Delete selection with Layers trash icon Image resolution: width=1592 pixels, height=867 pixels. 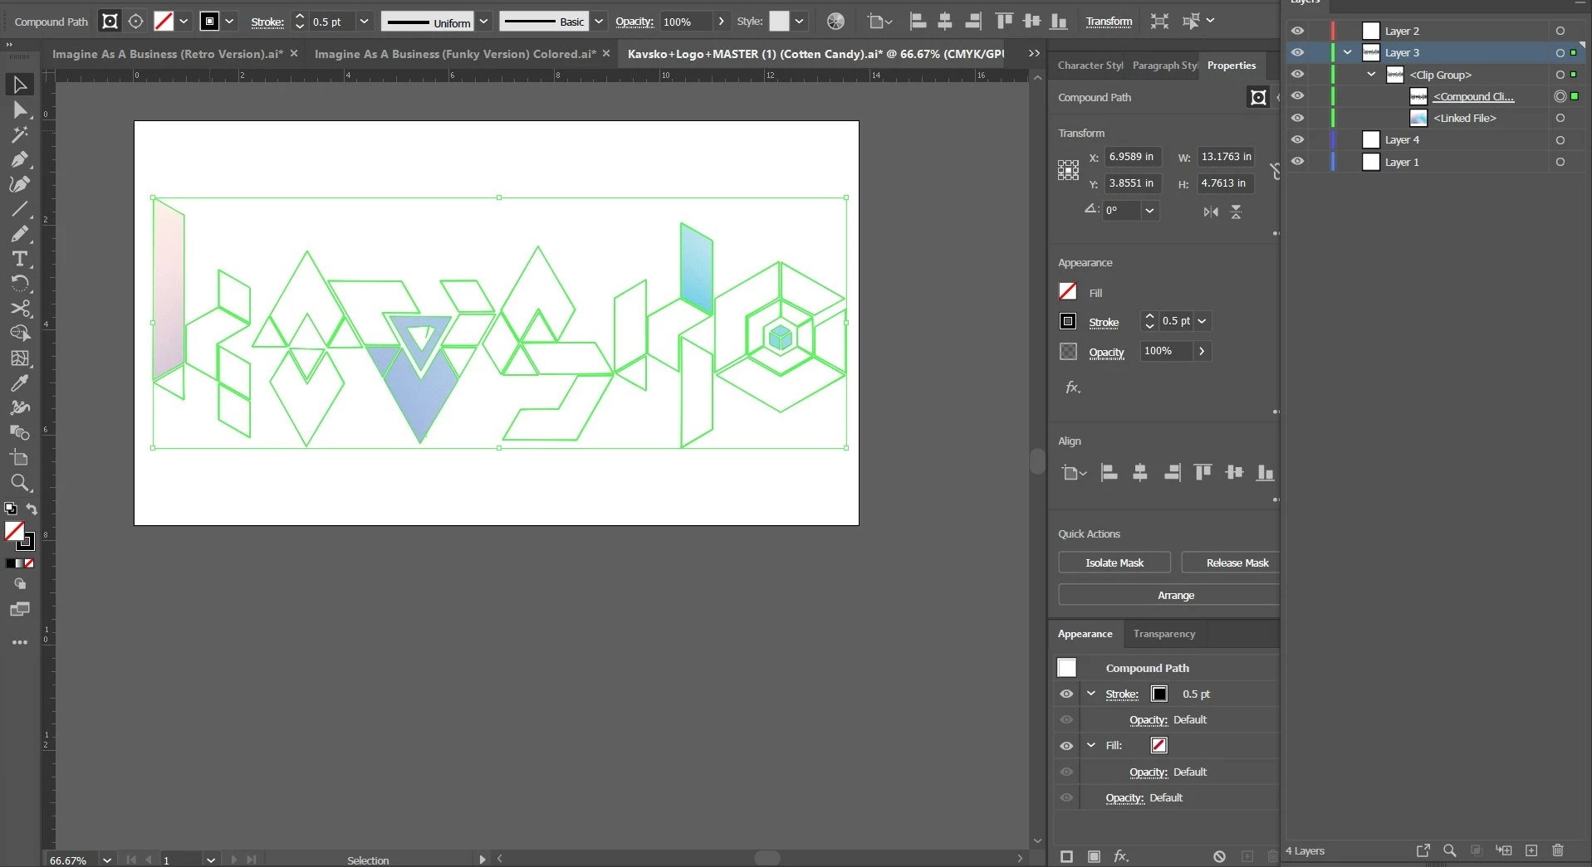(x=1558, y=850)
